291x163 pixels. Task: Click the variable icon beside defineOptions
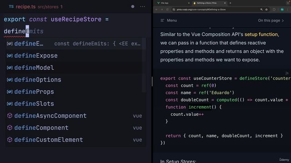coord(10,80)
